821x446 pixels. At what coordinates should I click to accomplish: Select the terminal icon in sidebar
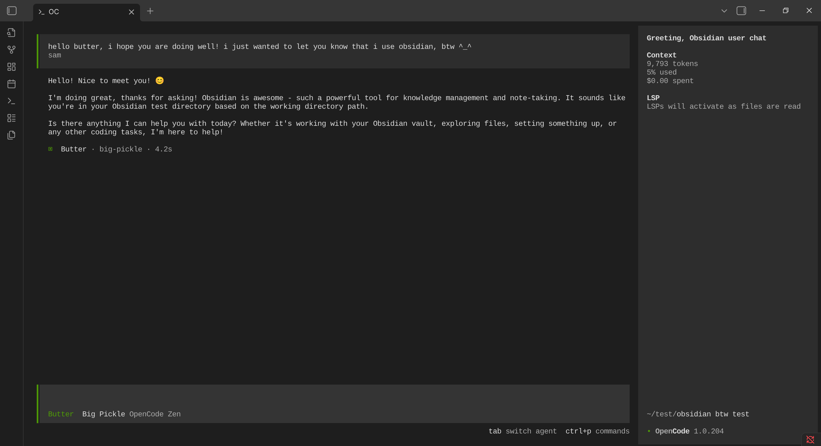click(x=11, y=101)
